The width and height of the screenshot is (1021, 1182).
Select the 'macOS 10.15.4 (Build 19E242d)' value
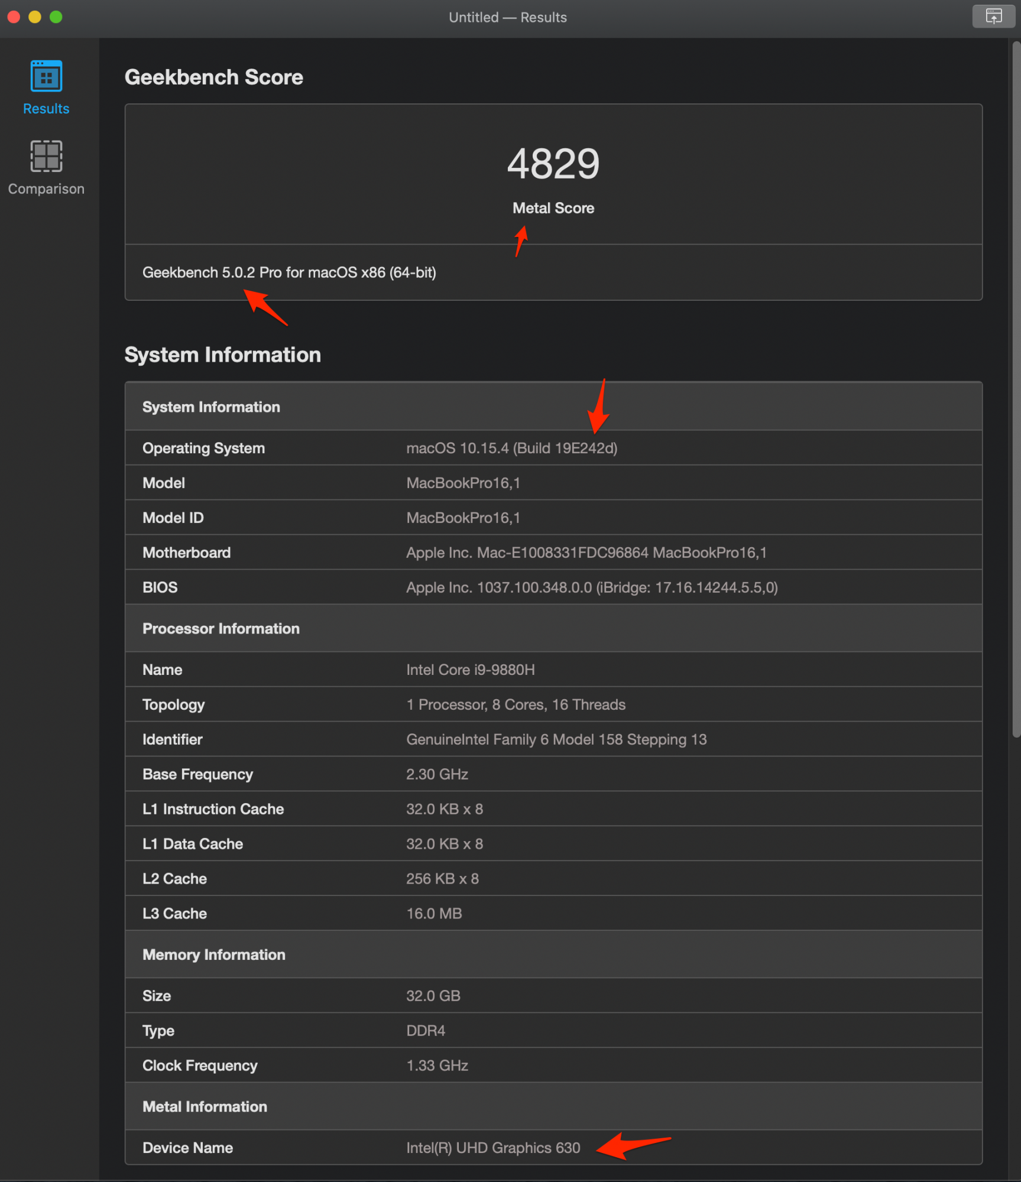click(511, 448)
